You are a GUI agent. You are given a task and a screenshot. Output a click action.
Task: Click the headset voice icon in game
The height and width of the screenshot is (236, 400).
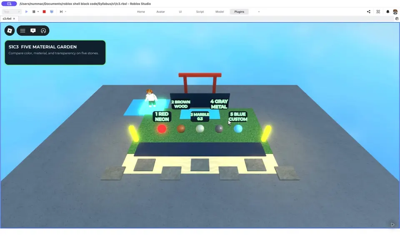coord(43,31)
